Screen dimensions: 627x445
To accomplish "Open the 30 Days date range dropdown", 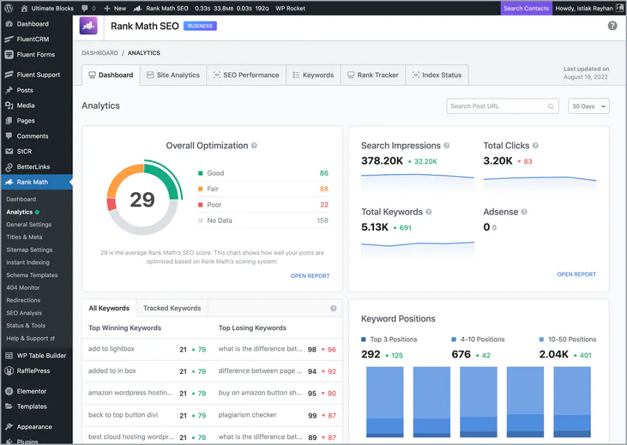I will 588,106.
